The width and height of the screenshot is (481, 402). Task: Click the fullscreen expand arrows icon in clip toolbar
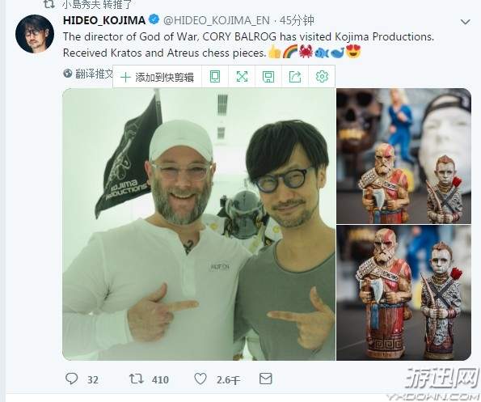(x=242, y=76)
